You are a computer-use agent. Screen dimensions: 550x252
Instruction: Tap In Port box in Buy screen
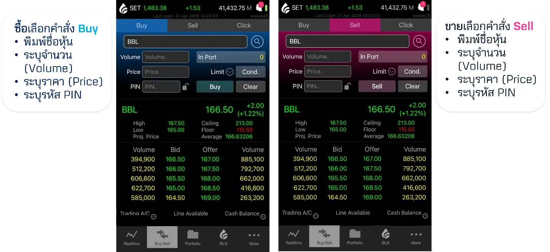[231, 57]
